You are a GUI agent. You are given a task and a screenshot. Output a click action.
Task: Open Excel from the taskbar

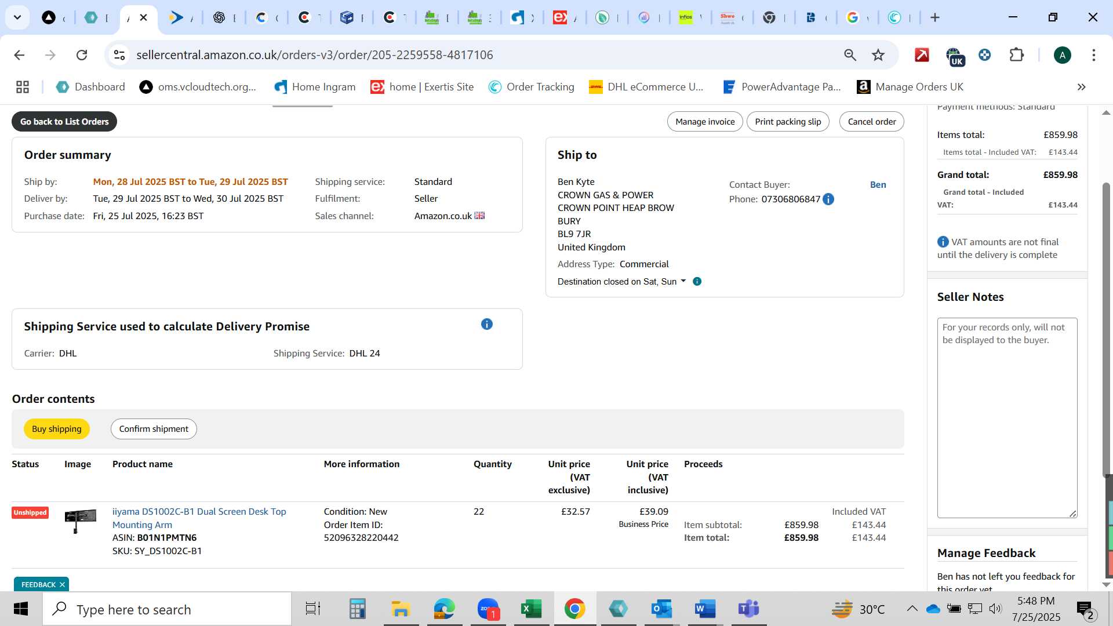point(531,609)
